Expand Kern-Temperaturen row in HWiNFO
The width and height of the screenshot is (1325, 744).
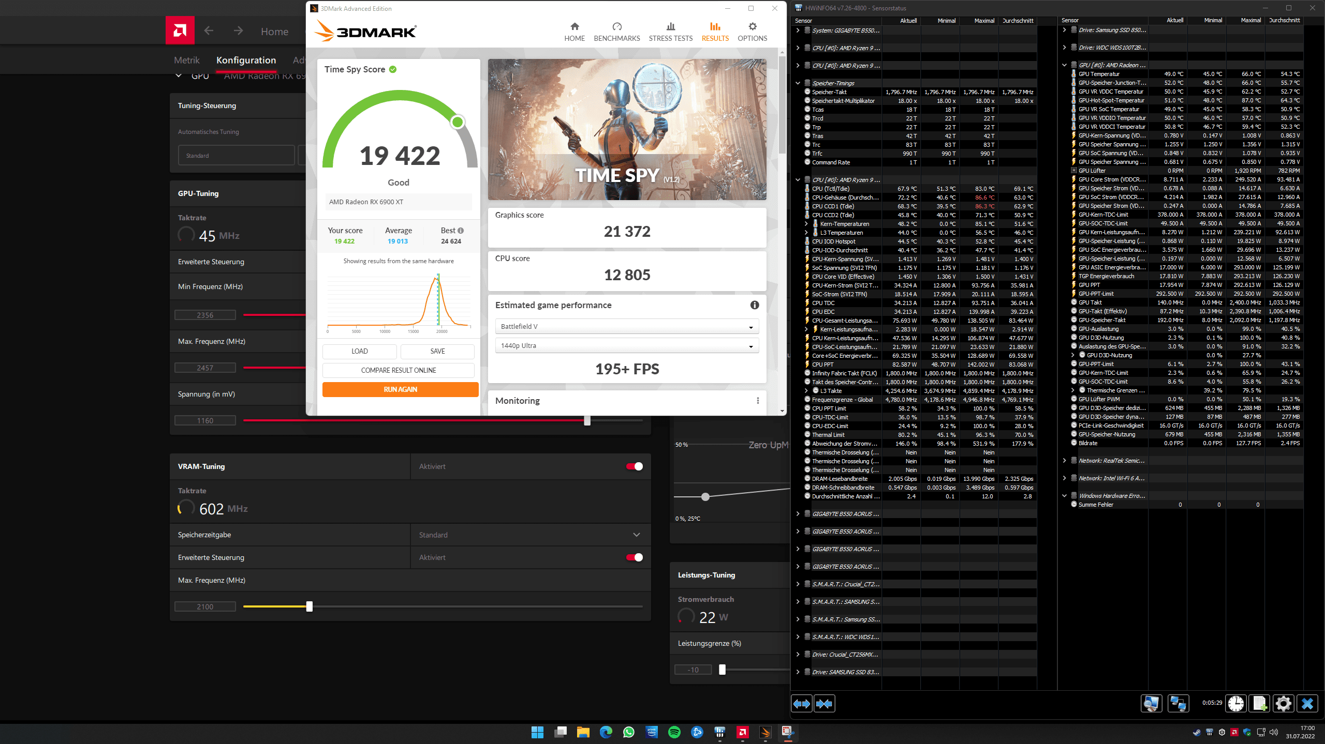point(806,224)
